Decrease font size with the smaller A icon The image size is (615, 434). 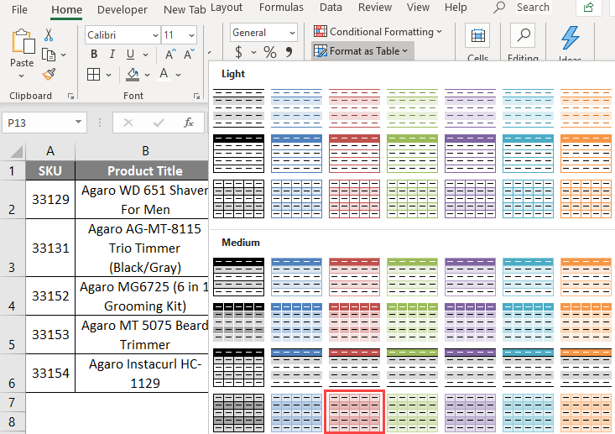[x=189, y=55]
